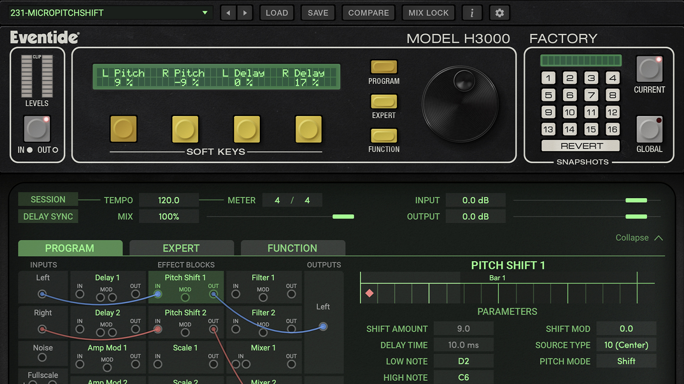Click the first soft key button
This screenshot has width=684, height=384.
tap(123, 129)
